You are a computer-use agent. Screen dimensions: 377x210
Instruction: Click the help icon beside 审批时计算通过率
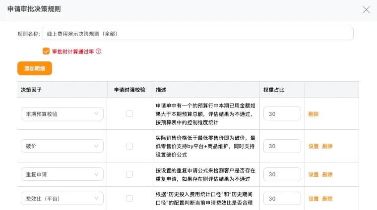pyautogui.click(x=99, y=52)
